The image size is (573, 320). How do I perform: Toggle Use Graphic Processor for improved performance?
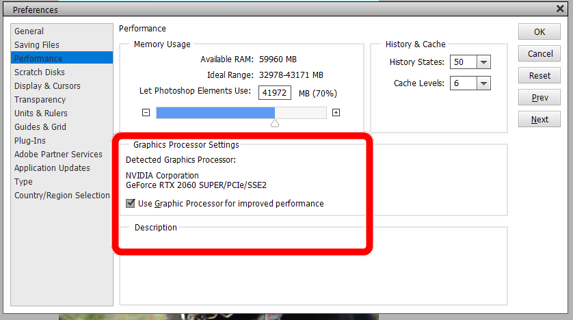[x=131, y=203]
